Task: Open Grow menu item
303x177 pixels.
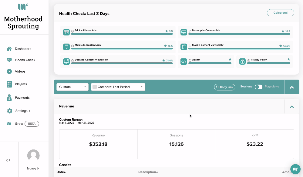Action: click(x=19, y=123)
